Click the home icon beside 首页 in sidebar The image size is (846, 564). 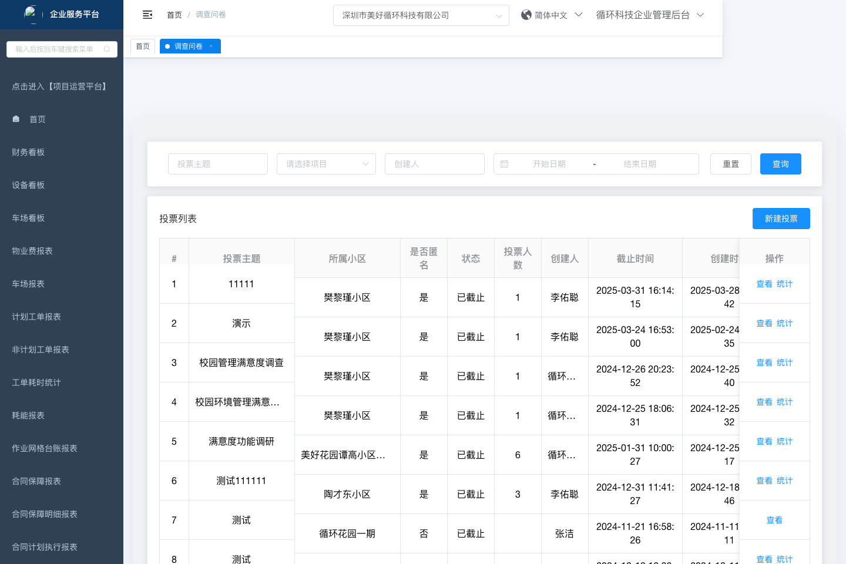click(16, 119)
